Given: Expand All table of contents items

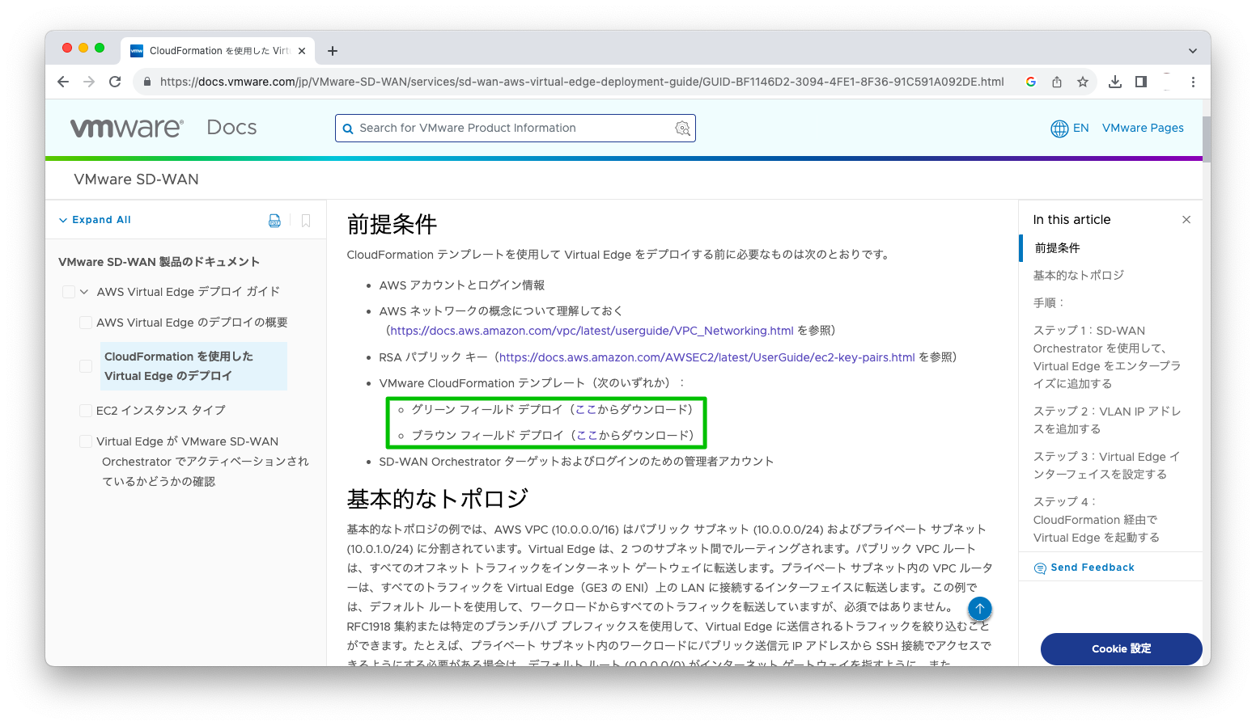Looking at the screenshot, I should [x=95, y=220].
